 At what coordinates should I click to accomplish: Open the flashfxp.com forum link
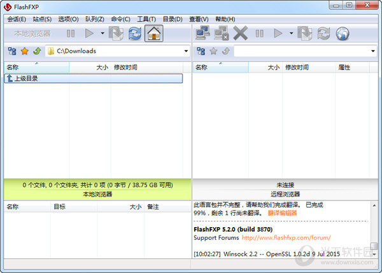tap(286, 238)
